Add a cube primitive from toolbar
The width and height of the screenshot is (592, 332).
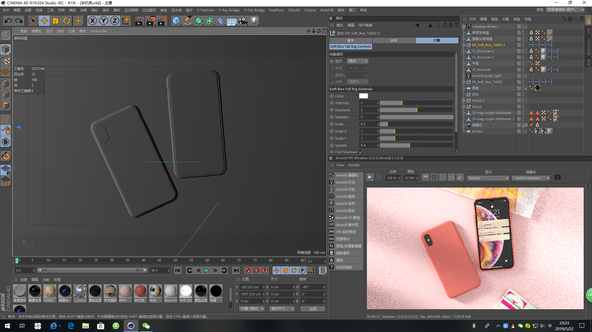[176, 21]
